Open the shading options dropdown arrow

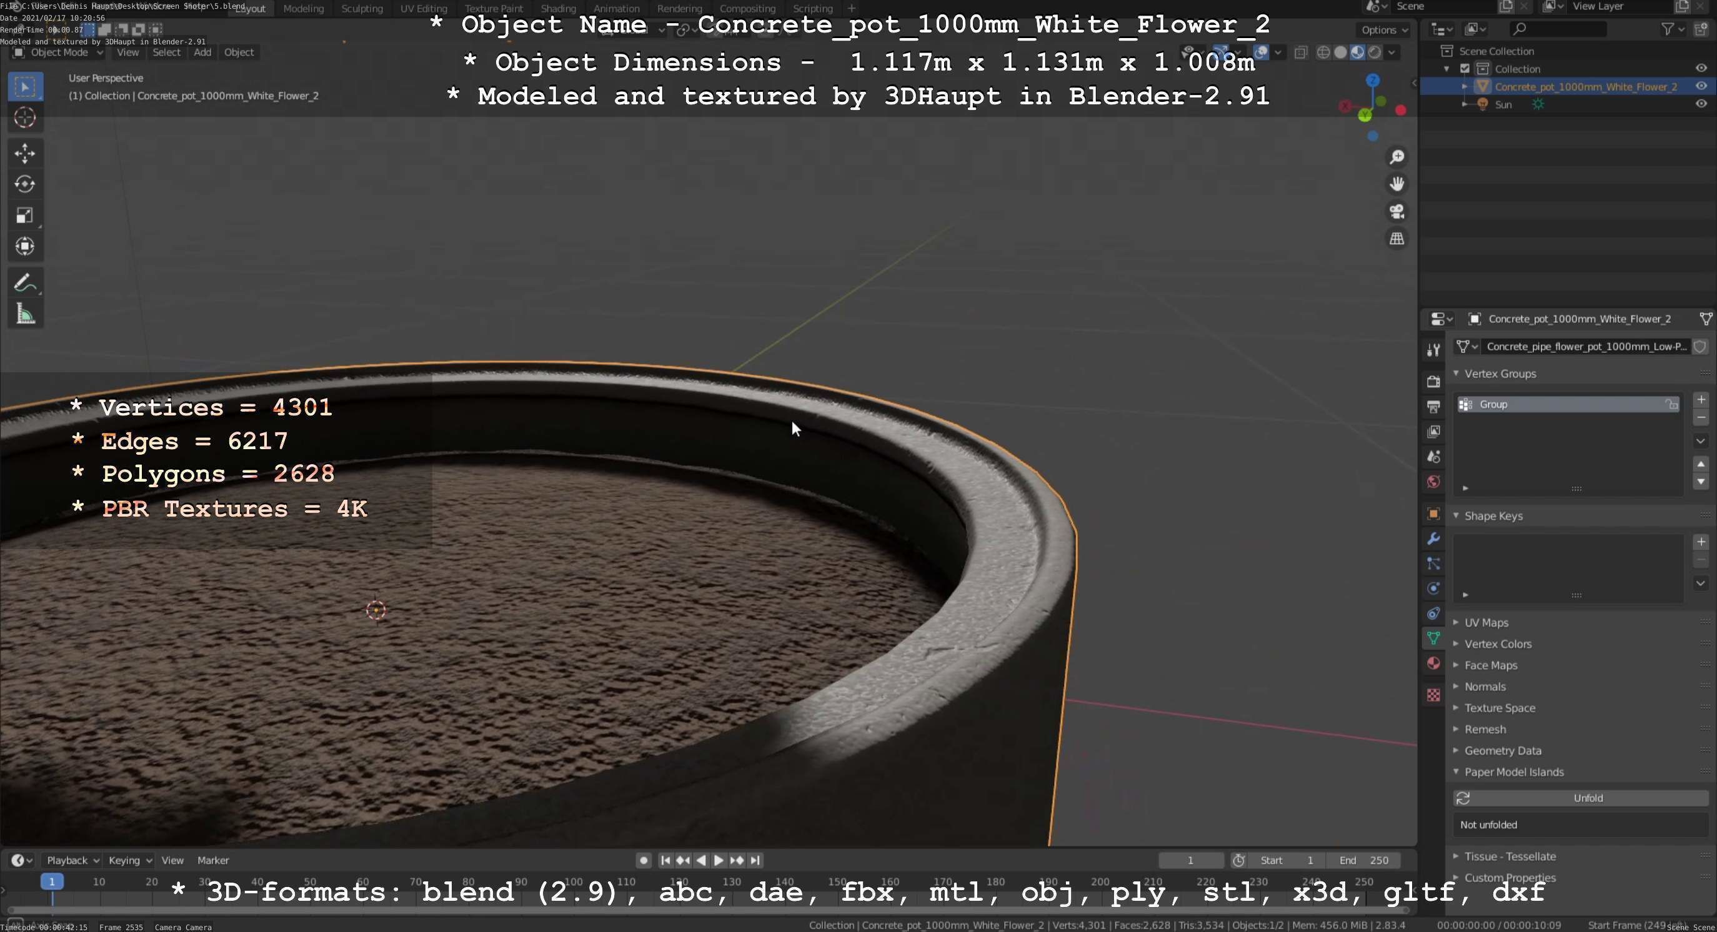[x=1391, y=52]
